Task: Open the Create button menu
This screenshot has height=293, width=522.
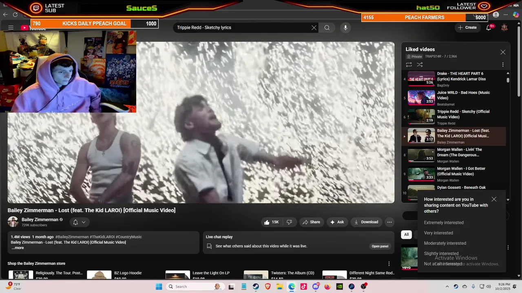Action: [x=467, y=28]
